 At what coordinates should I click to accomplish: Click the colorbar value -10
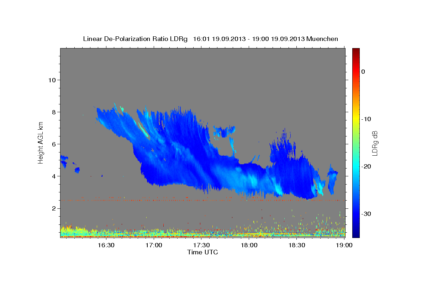pos(366,119)
